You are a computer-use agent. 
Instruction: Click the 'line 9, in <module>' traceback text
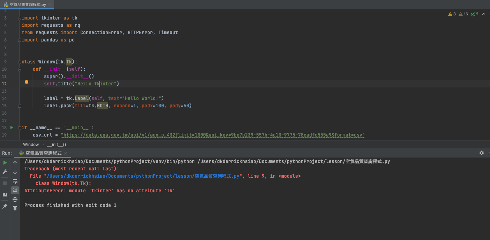pos(274,176)
